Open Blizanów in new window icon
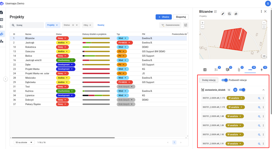 [x=215, y=12]
